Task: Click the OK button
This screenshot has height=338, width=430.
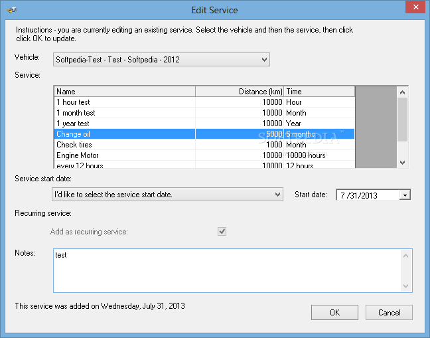Action: pyautogui.click(x=334, y=313)
